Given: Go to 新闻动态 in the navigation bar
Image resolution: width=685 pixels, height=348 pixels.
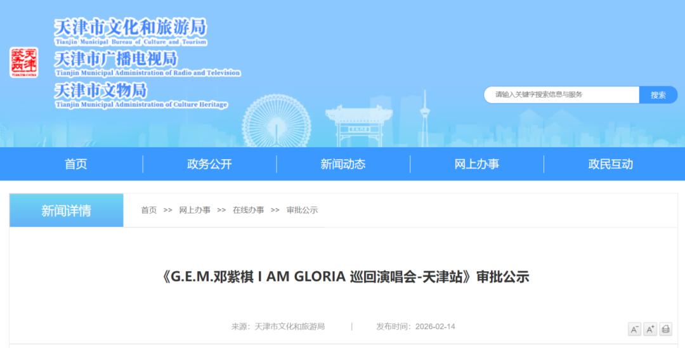Looking at the screenshot, I should tap(343, 164).
